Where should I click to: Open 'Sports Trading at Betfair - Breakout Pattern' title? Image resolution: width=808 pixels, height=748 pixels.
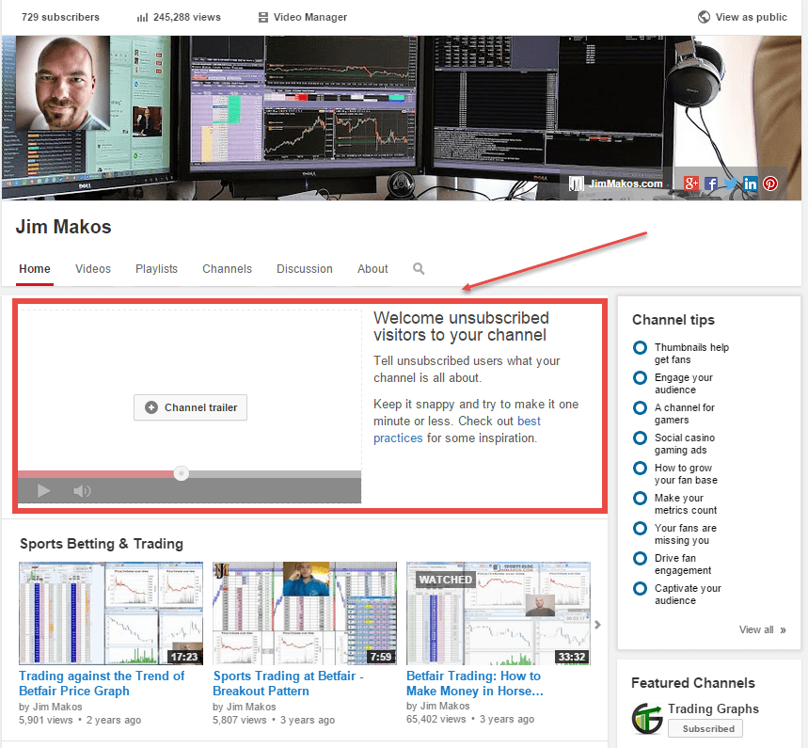289,683
